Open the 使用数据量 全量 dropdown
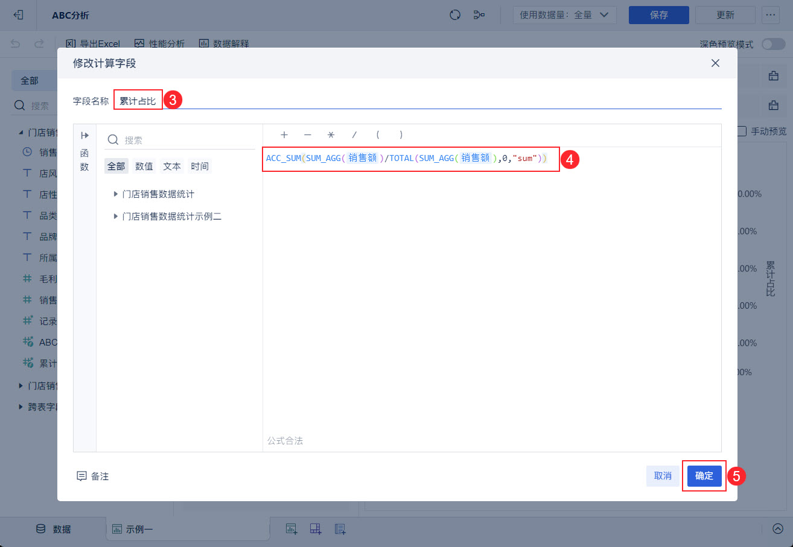This screenshot has width=793, height=547. pos(564,15)
